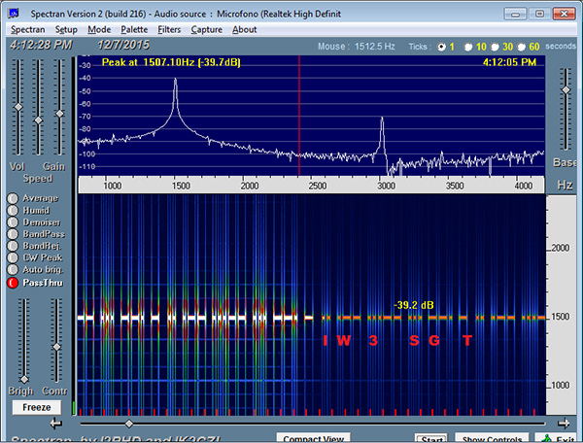The height and width of the screenshot is (443, 583).
Task: Click the right arrow frequency shift icon
Action: point(564,423)
